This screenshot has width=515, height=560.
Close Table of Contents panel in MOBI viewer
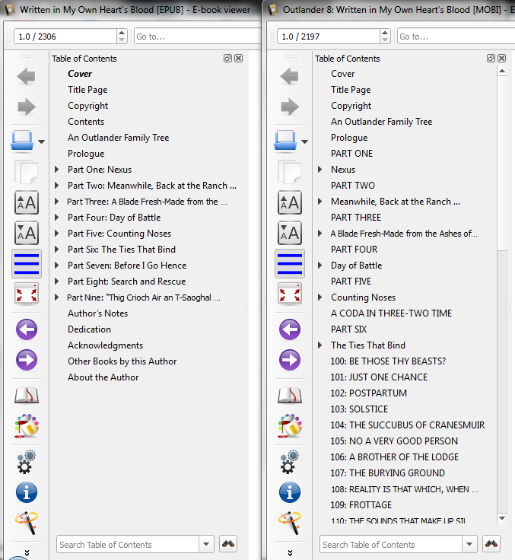[x=502, y=59]
